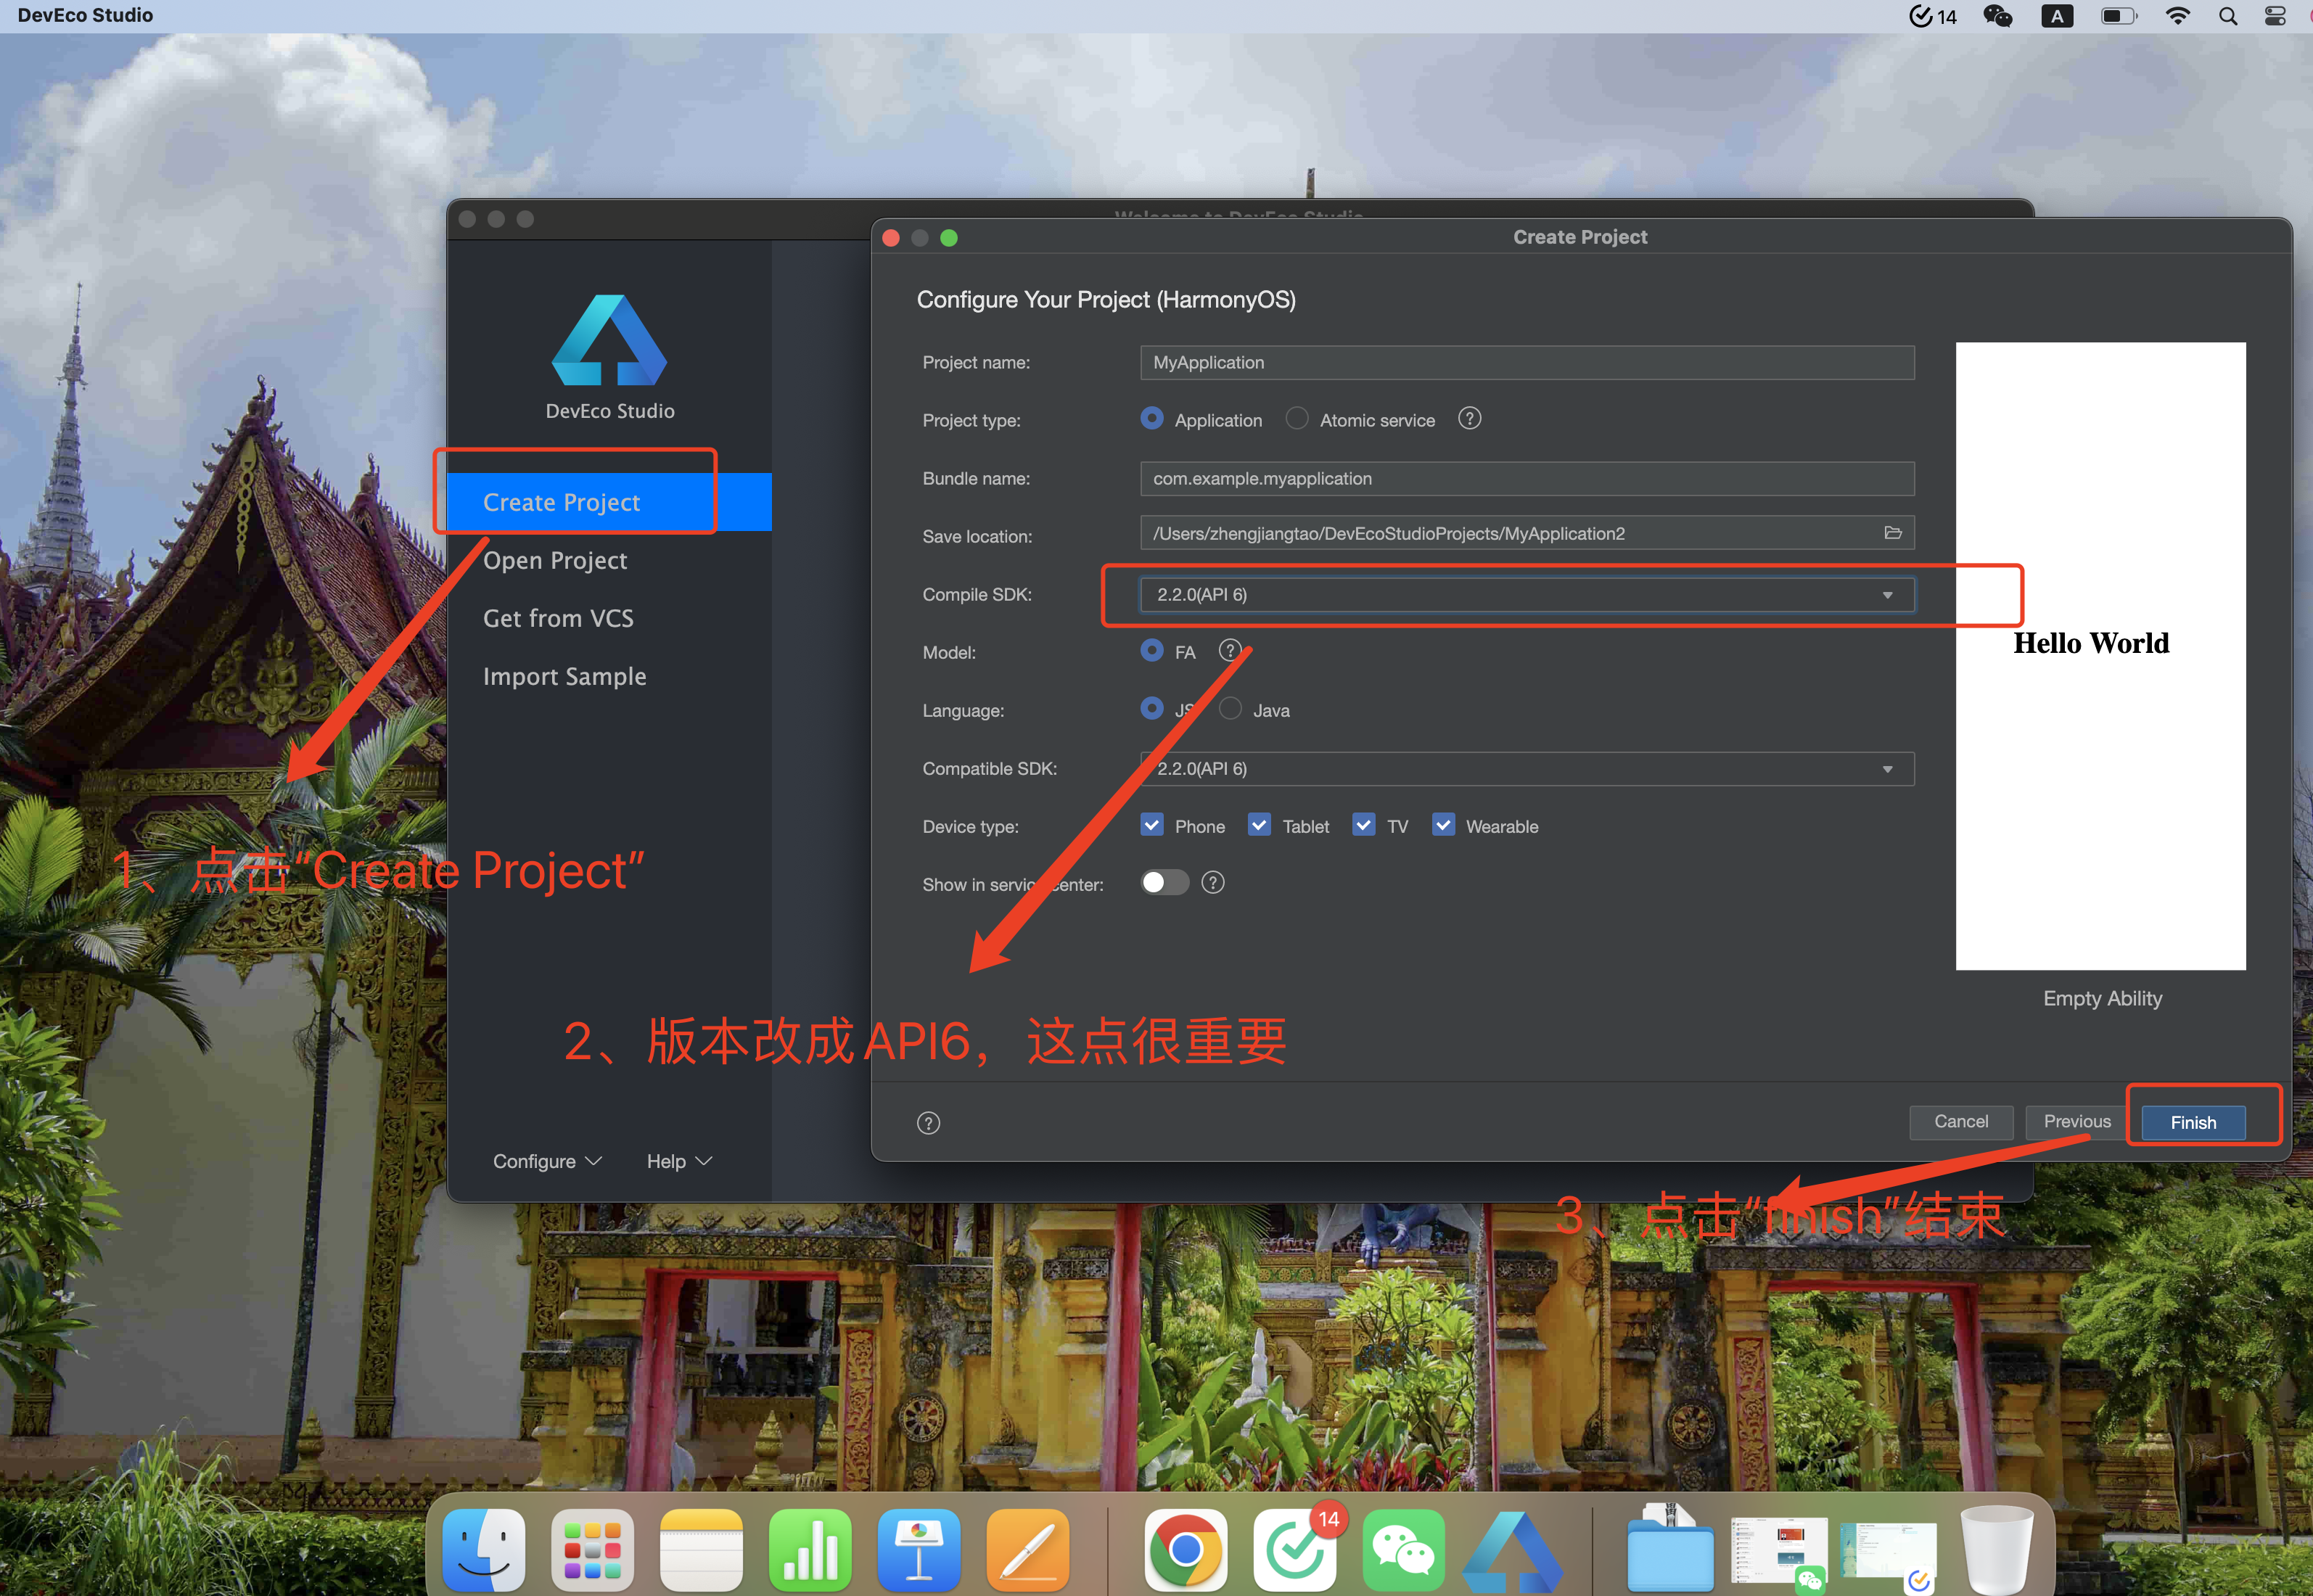The height and width of the screenshot is (1596, 2313).
Task: Select the Application project type
Action: (1152, 419)
